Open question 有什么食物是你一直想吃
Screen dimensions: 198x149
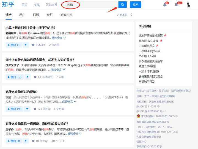tap(37, 124)
